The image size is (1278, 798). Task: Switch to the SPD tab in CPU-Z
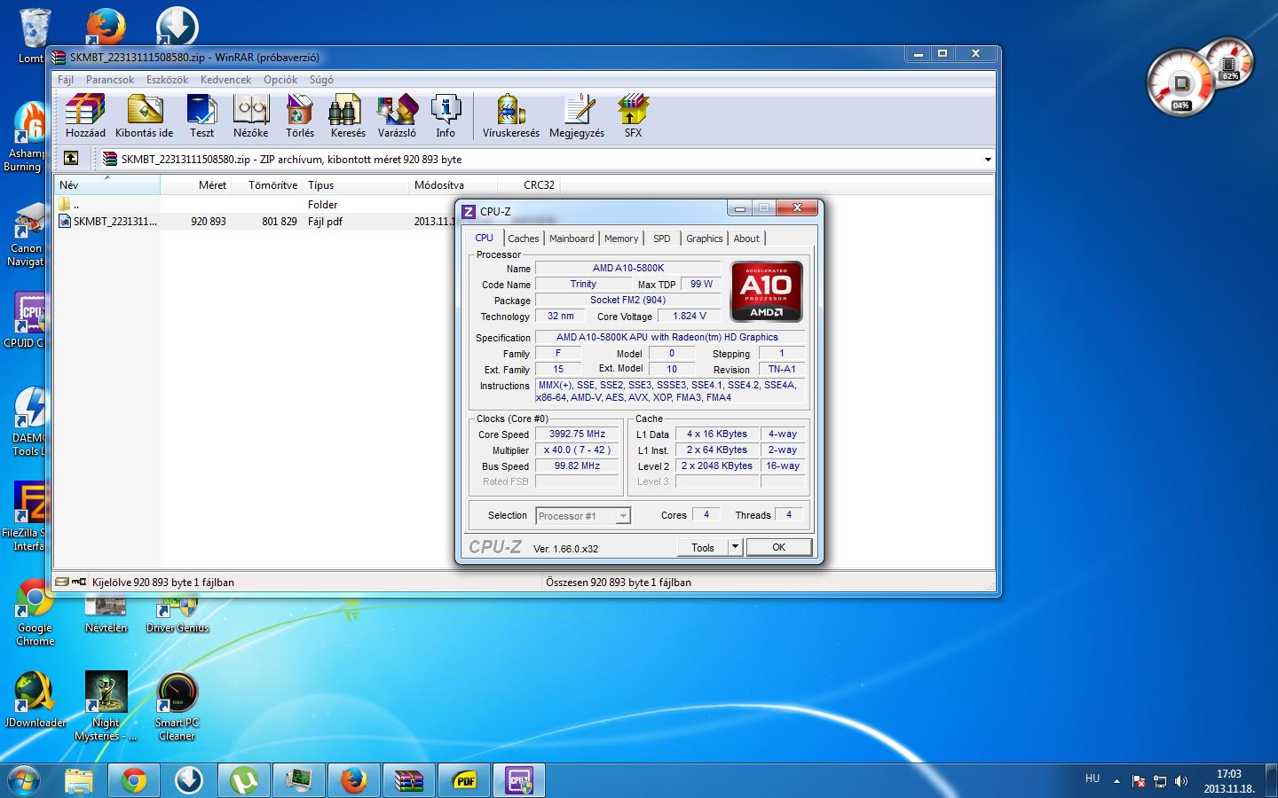point(662,239)
